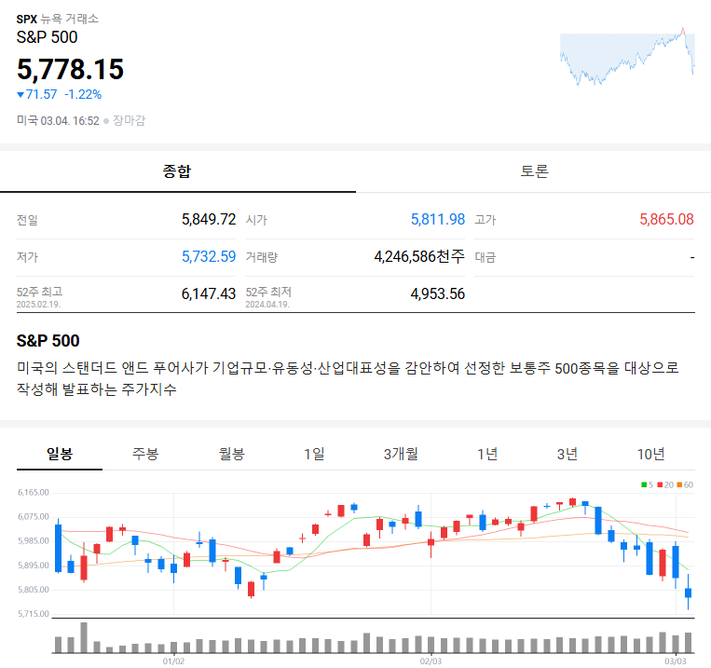
Task: Click the 고가 label
Action: (485, 220)
